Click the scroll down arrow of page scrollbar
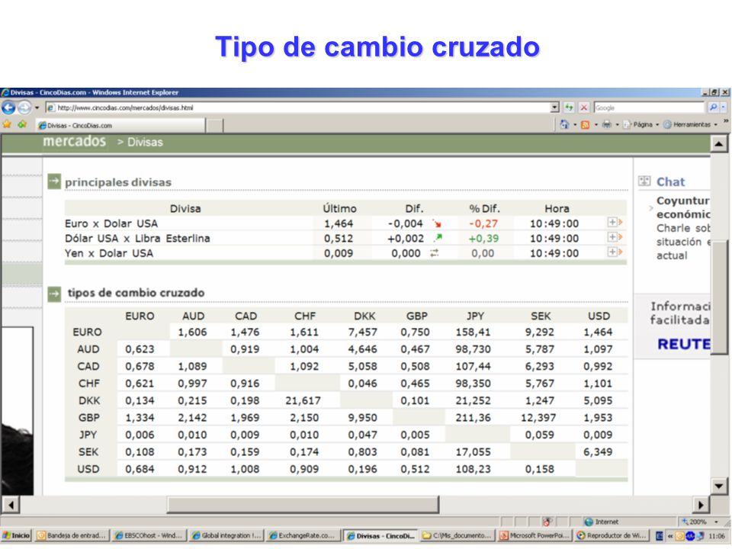This screenshot has height=549, width=732. click(719, 486)
